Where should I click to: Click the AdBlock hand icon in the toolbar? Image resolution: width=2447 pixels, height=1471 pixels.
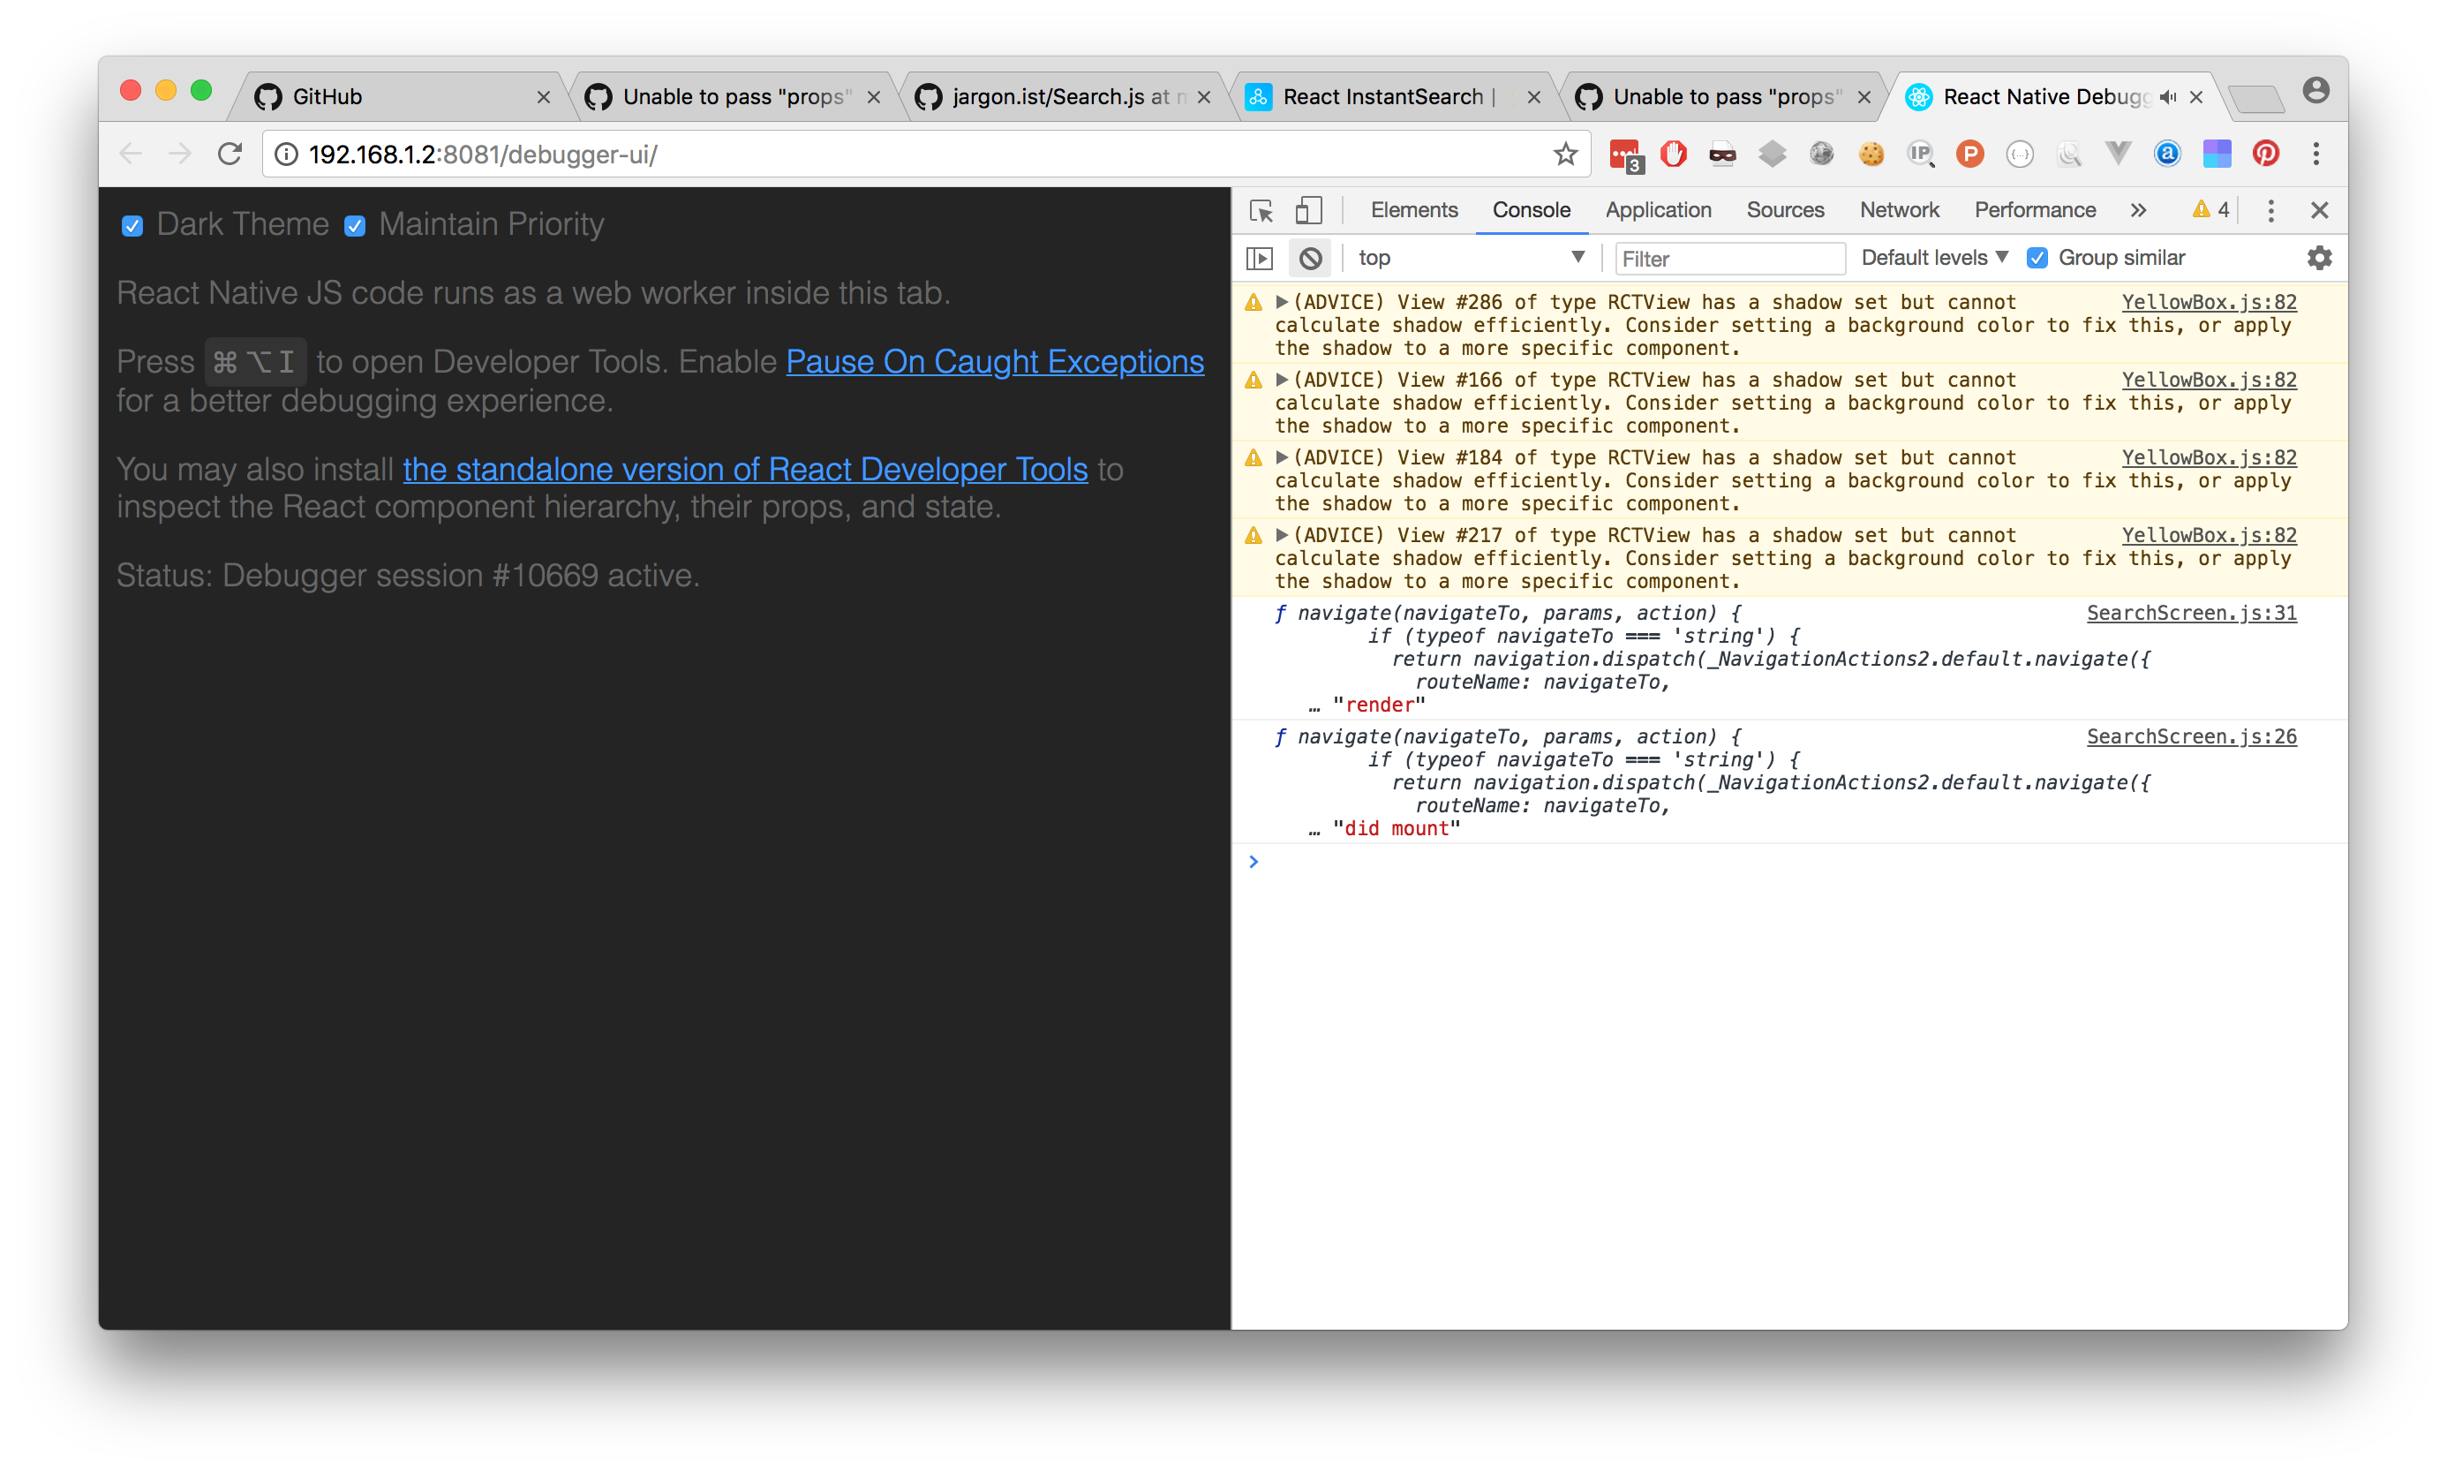(x=1674, y=154)
